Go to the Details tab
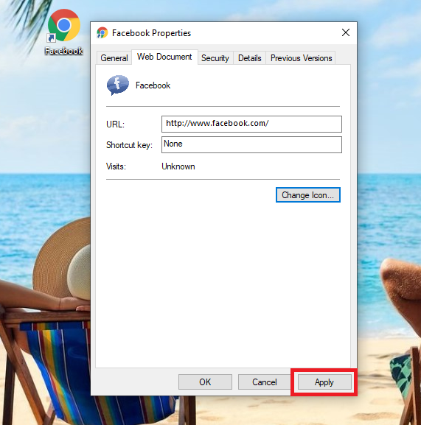421x425 pixels. [249, 58]
